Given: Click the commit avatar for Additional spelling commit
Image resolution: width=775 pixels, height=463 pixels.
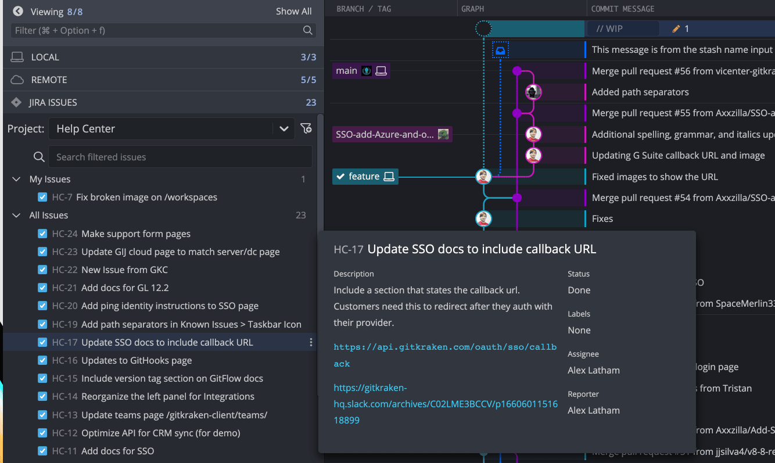Looking at the screenshot, I should (x=533, y=134).
